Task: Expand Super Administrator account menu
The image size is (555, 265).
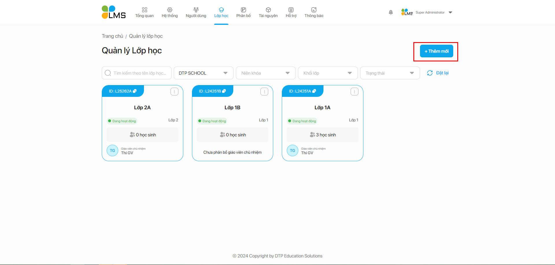Action: pyautogui.click(x=450, y=12)
